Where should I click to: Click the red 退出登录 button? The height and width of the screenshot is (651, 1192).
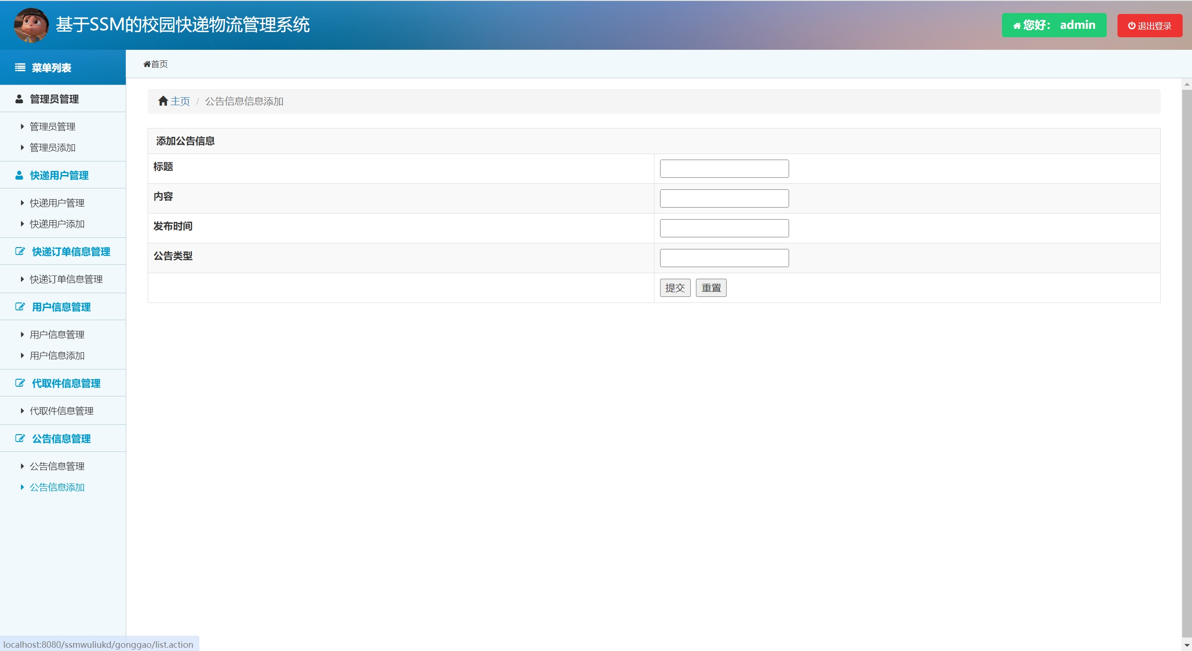(x=1149, y=26)
